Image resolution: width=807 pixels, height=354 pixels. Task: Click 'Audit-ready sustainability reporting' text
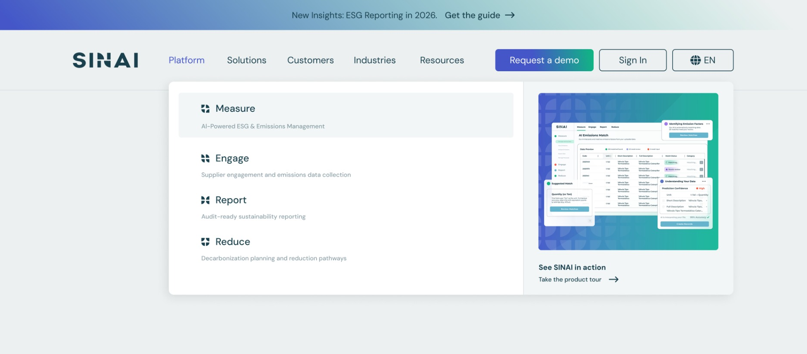(254, 217)
